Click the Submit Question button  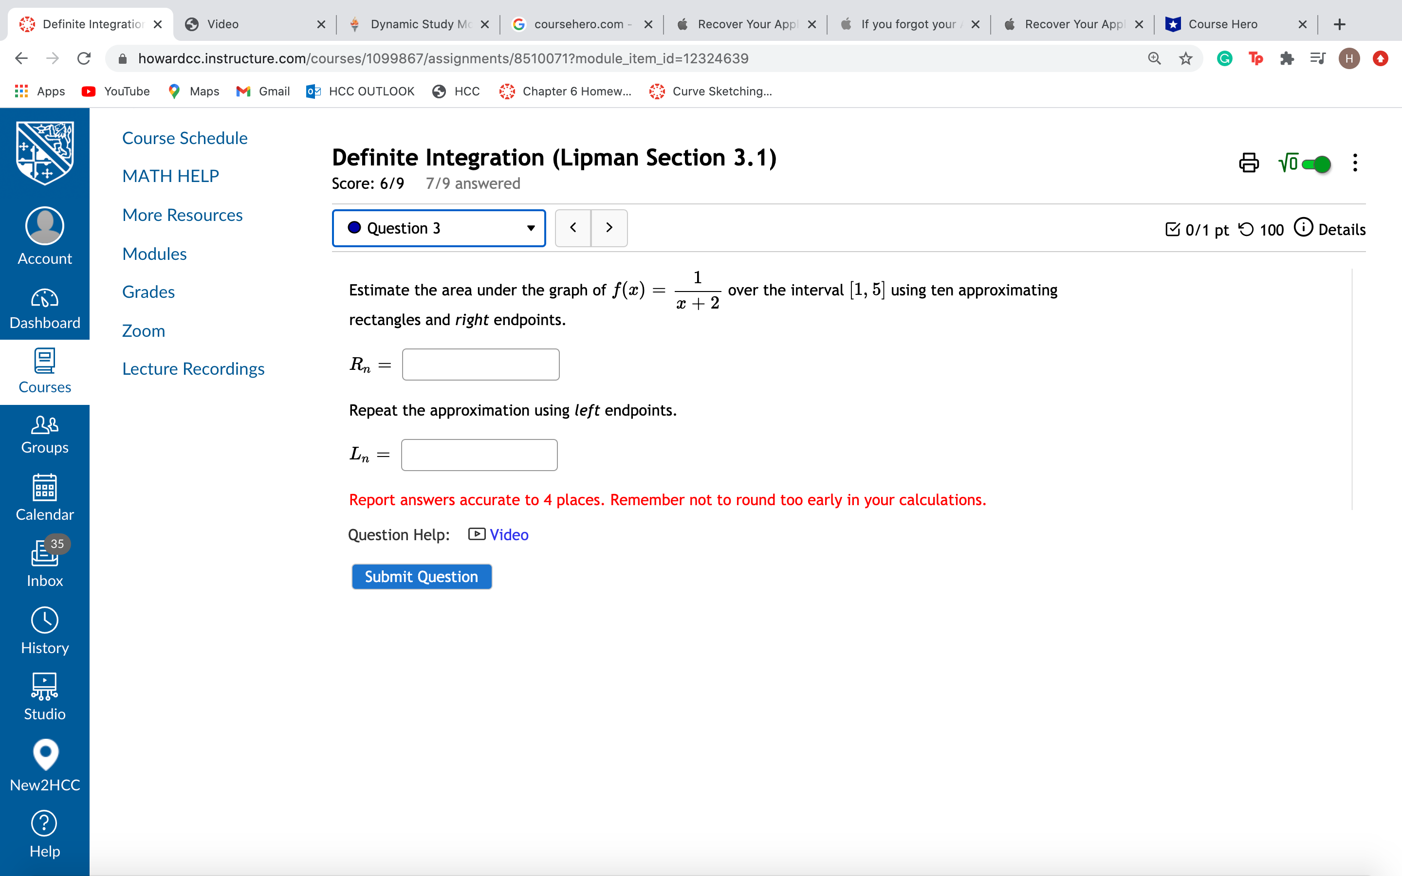tap(421, 576)
